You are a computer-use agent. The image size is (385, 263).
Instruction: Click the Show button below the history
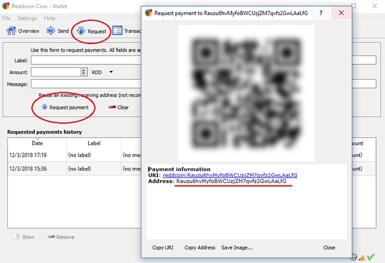[x=24, y=237]
